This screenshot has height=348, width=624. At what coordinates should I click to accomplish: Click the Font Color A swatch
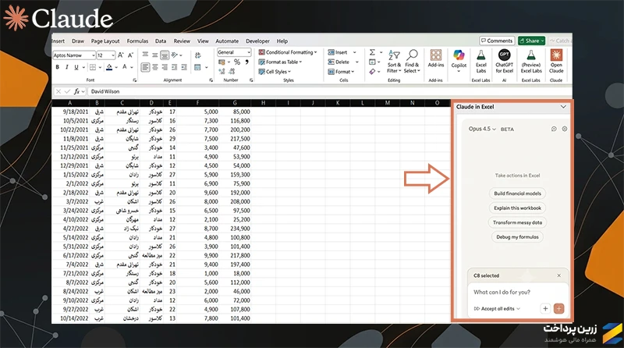(x=125, y=67)
